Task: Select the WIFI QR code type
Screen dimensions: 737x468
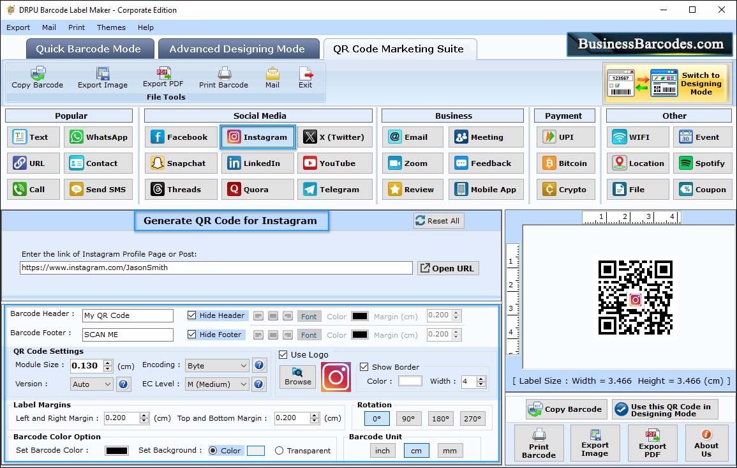Action: 637,137
